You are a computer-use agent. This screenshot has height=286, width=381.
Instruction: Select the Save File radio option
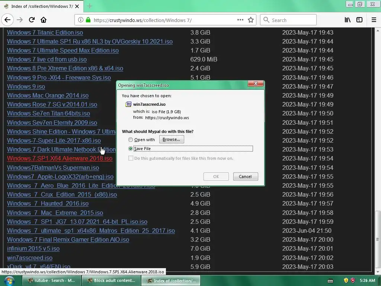click(131, 149)
